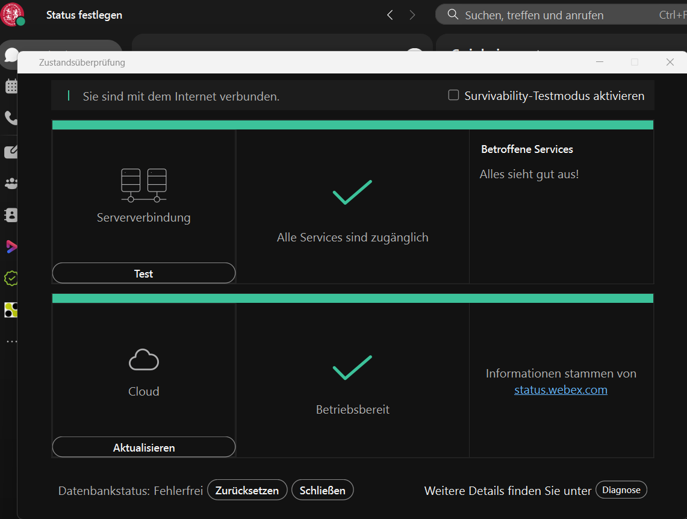Screen dimensions: 687x519
Task: Go back with the left chevron arrow
Action: pyautogui.click(x=390, y=15)
